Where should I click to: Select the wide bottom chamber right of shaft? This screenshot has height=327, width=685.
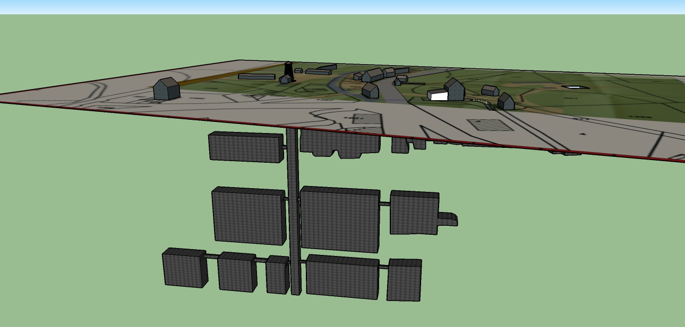(x=343, y=277)
